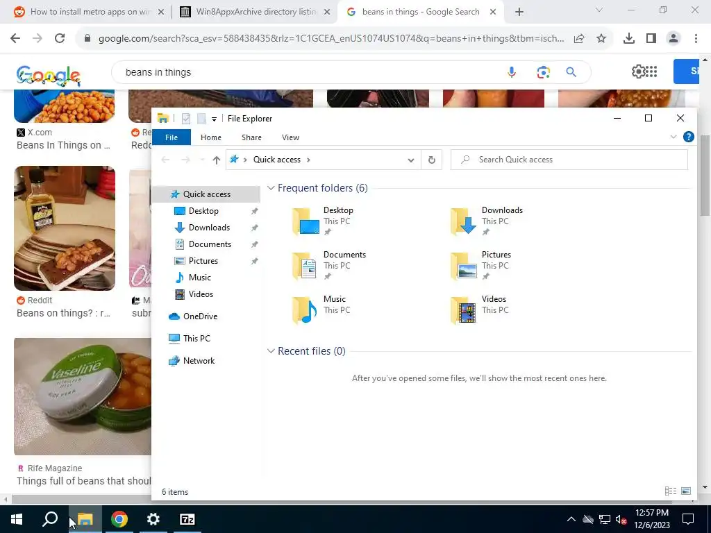This screenshot has height=533, width=711.
Task: Open the View ribbon tab
Action: 290,137
